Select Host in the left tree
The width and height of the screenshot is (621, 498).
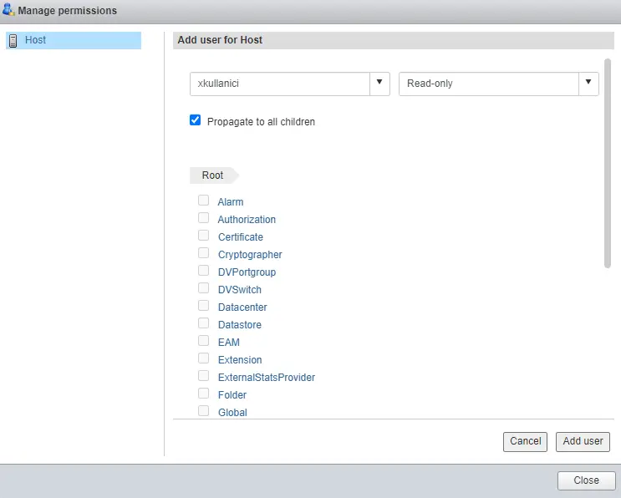pos(36,40)
